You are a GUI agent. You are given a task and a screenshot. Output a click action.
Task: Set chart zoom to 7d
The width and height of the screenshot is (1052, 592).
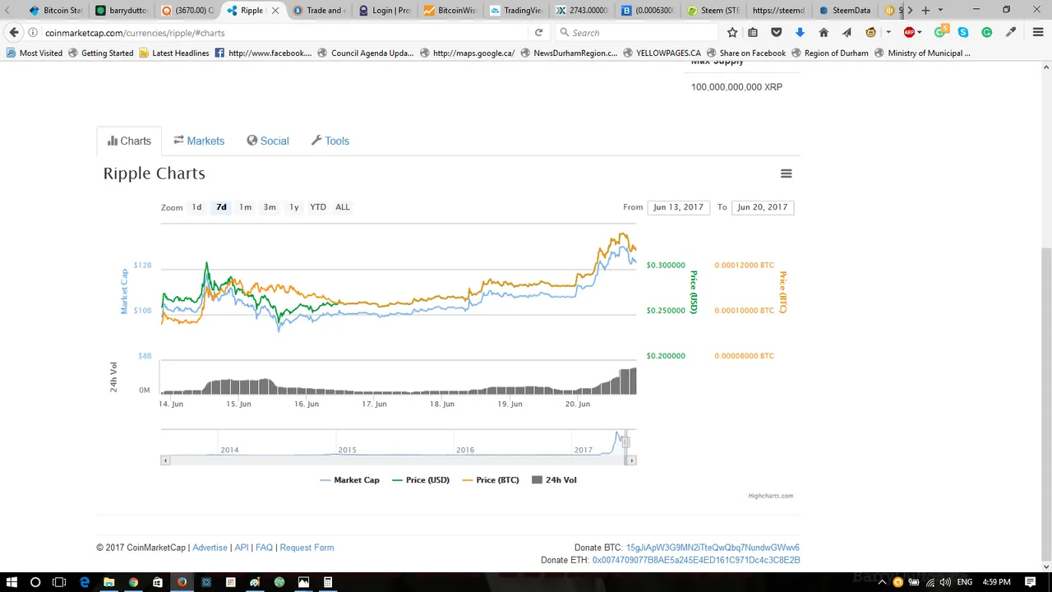coord(221,207)
